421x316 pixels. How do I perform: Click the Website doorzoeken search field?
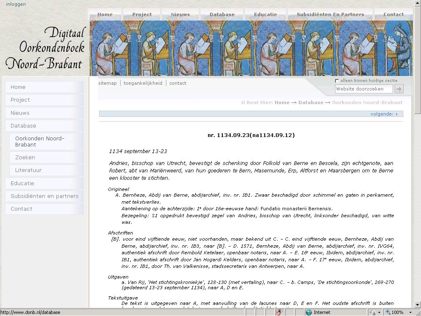click(364, 89)
